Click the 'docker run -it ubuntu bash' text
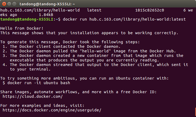This screenshot has height=117, width=196. (39, 83)
